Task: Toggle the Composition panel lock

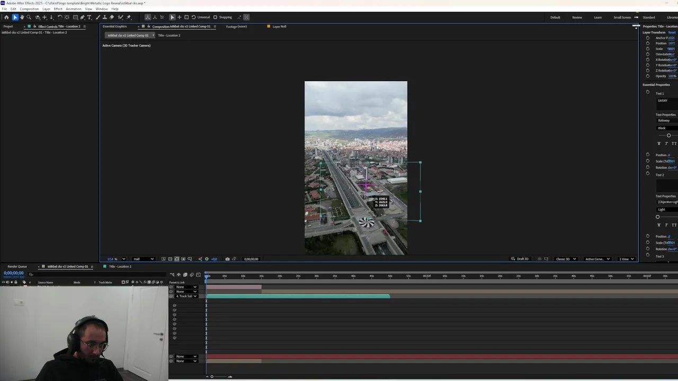Action: pyautogui.click(x=149, y=26)
